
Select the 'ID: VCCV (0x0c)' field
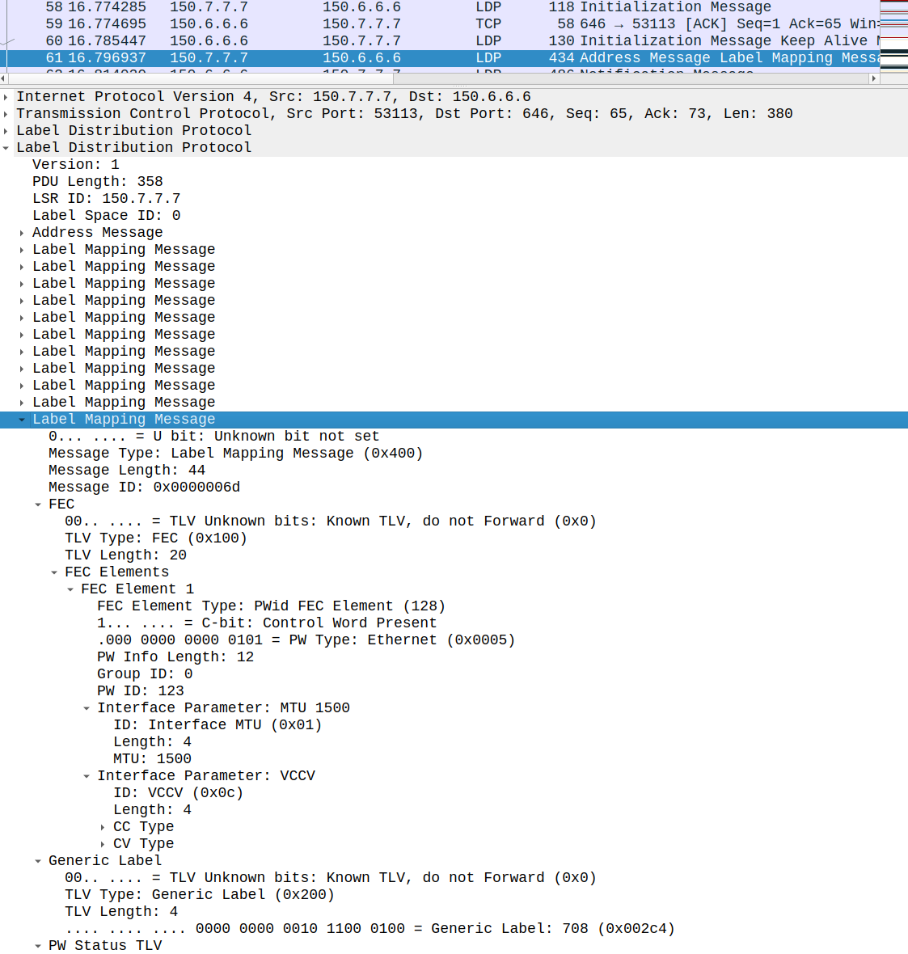(x=179, y=793)
